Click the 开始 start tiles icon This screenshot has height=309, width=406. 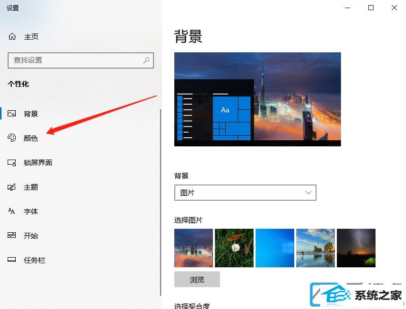click(12, 235)
